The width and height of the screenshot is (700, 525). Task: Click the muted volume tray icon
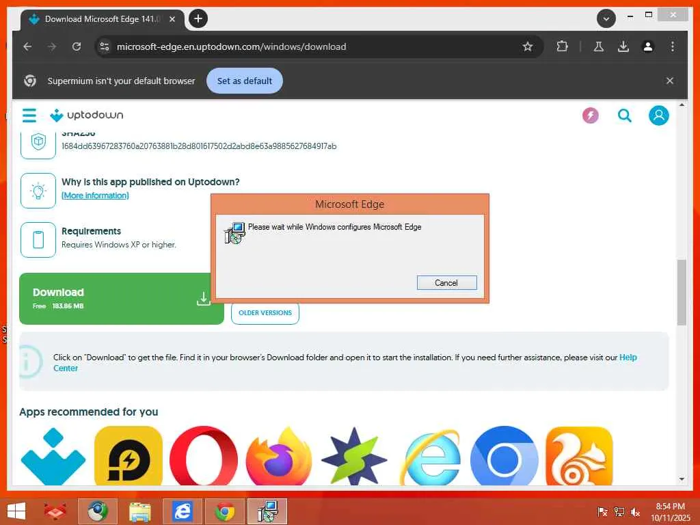(x=635, y=512)
